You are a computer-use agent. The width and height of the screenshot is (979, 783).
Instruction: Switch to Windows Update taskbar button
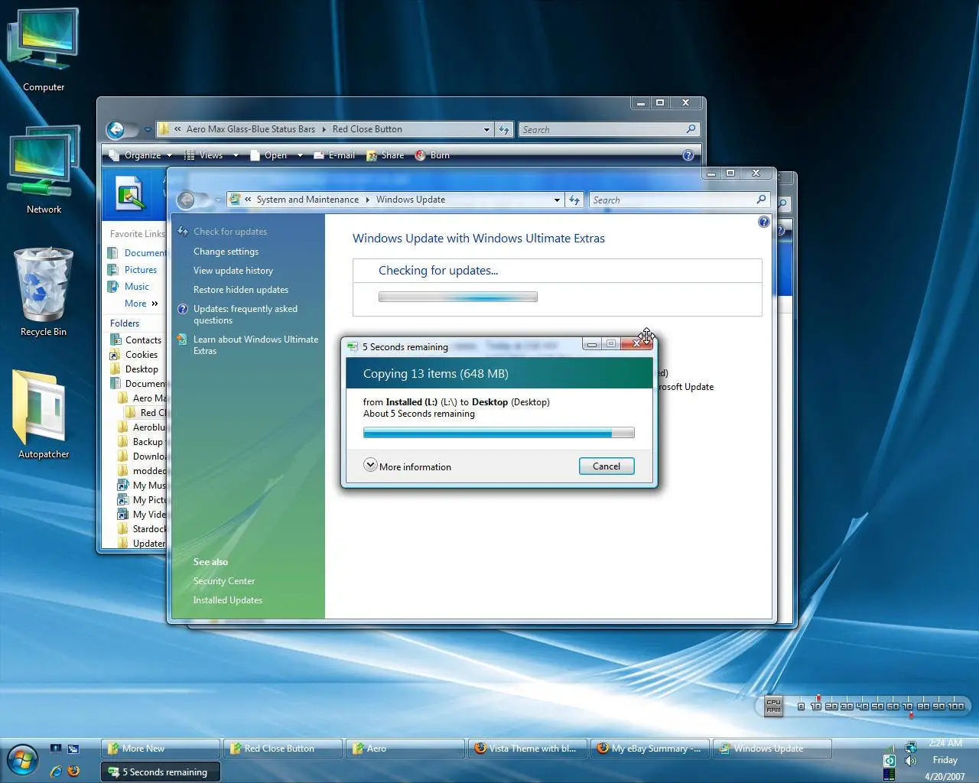pyautogui.click(x=772, y=749)
